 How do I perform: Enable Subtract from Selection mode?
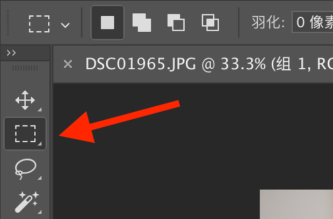pos(176,23)
